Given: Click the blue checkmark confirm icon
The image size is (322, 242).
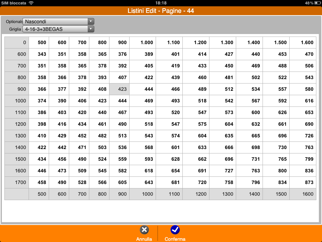Looking at the screenshot, I should pyautogui.click(x=175, y=230).
